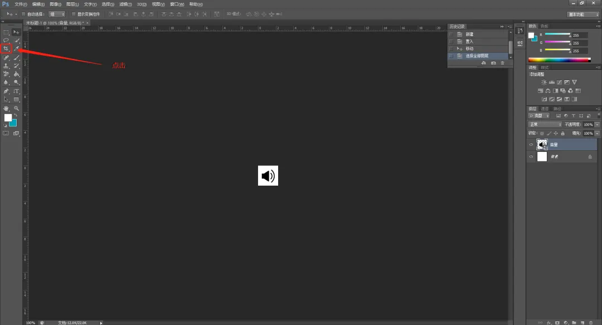This screenshot has height=325, width=602.
Task: Toggle visibility of the 背景 layer
Action: 531,156
